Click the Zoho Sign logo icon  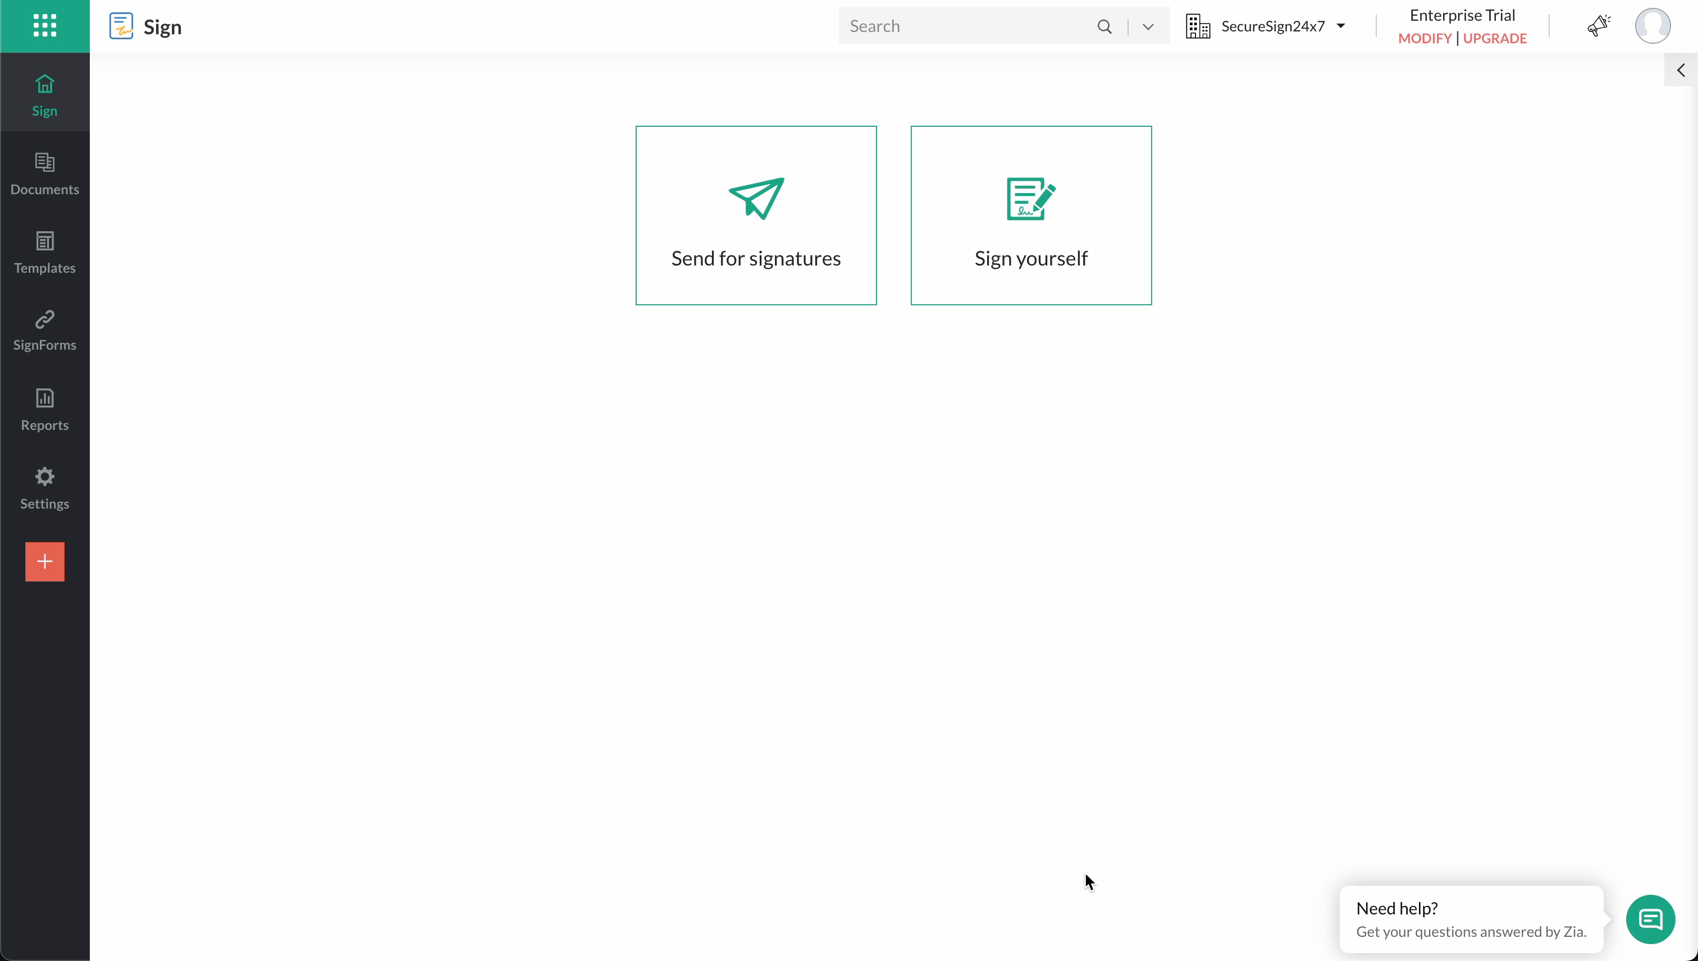(121, 26)
